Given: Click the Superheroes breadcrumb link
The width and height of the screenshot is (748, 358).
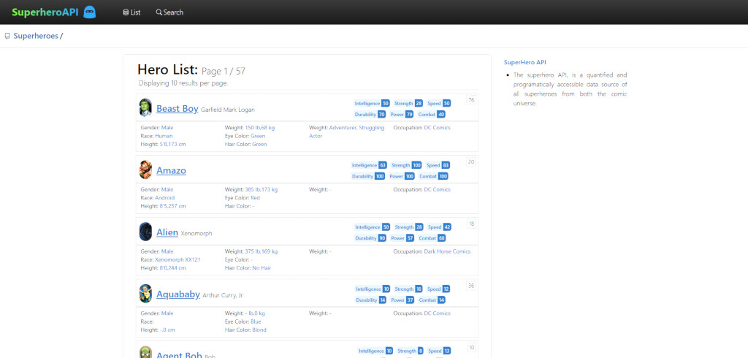Looking at the screenshot, I should click(x=36, y=36).
